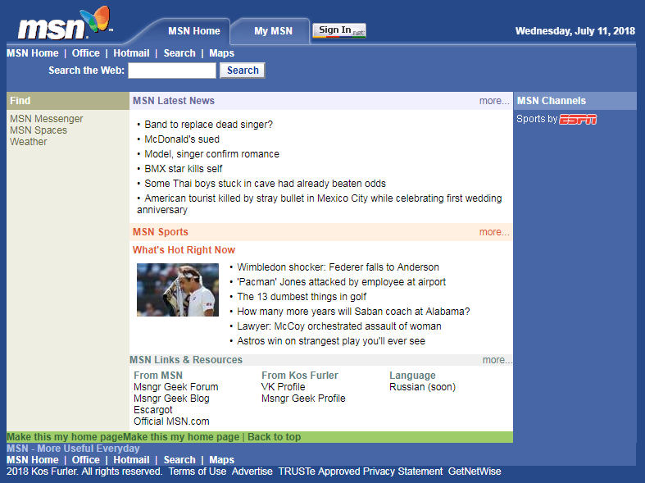Viewport: 645px width, 483px height.
Task: Open MSN Messenger in Find panel
Action: pyautogui.click(x=47, y=119)
